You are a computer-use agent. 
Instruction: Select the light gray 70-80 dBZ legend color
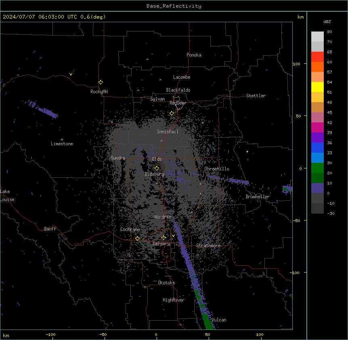(x=317, y=37)
